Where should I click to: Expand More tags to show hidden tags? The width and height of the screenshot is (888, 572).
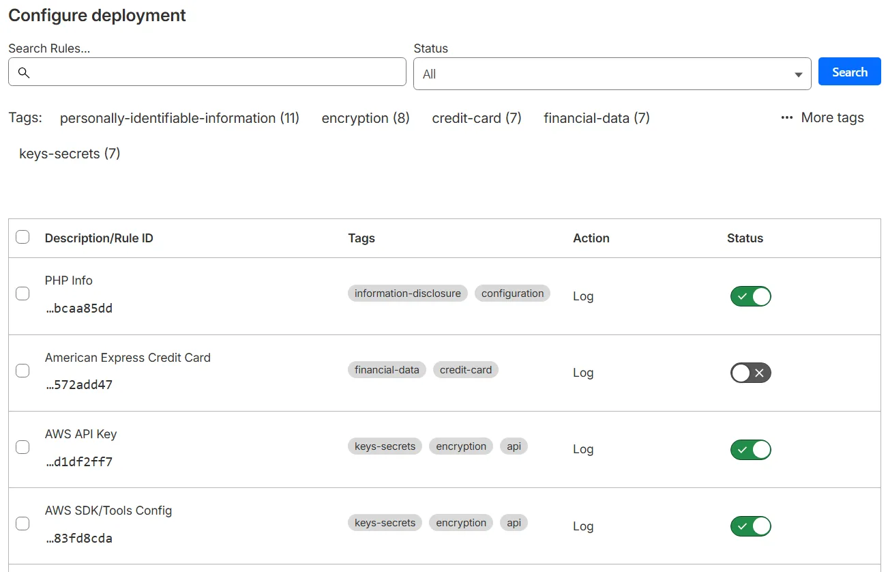[x=832, y=117]
